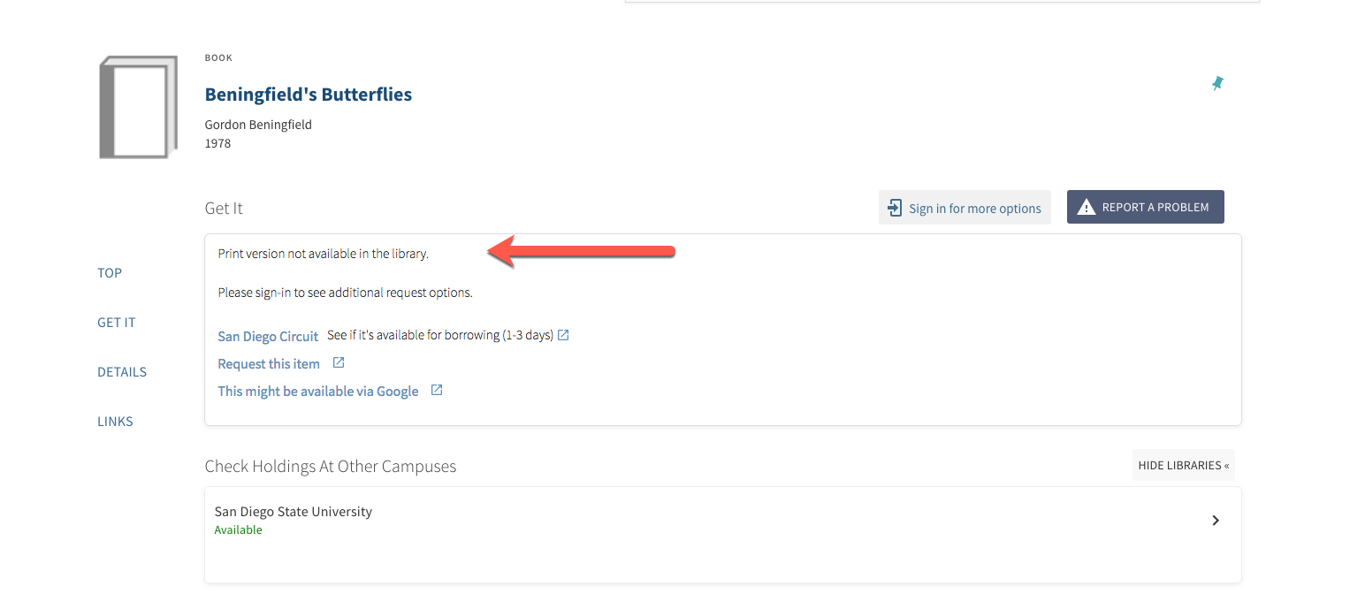Click the publication year 1978
The image size is (1365, 609).
[x=217, y=143]
